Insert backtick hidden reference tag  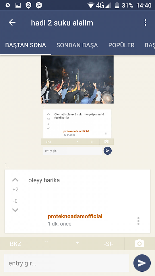pyautogui.click(x=46, y=243)
